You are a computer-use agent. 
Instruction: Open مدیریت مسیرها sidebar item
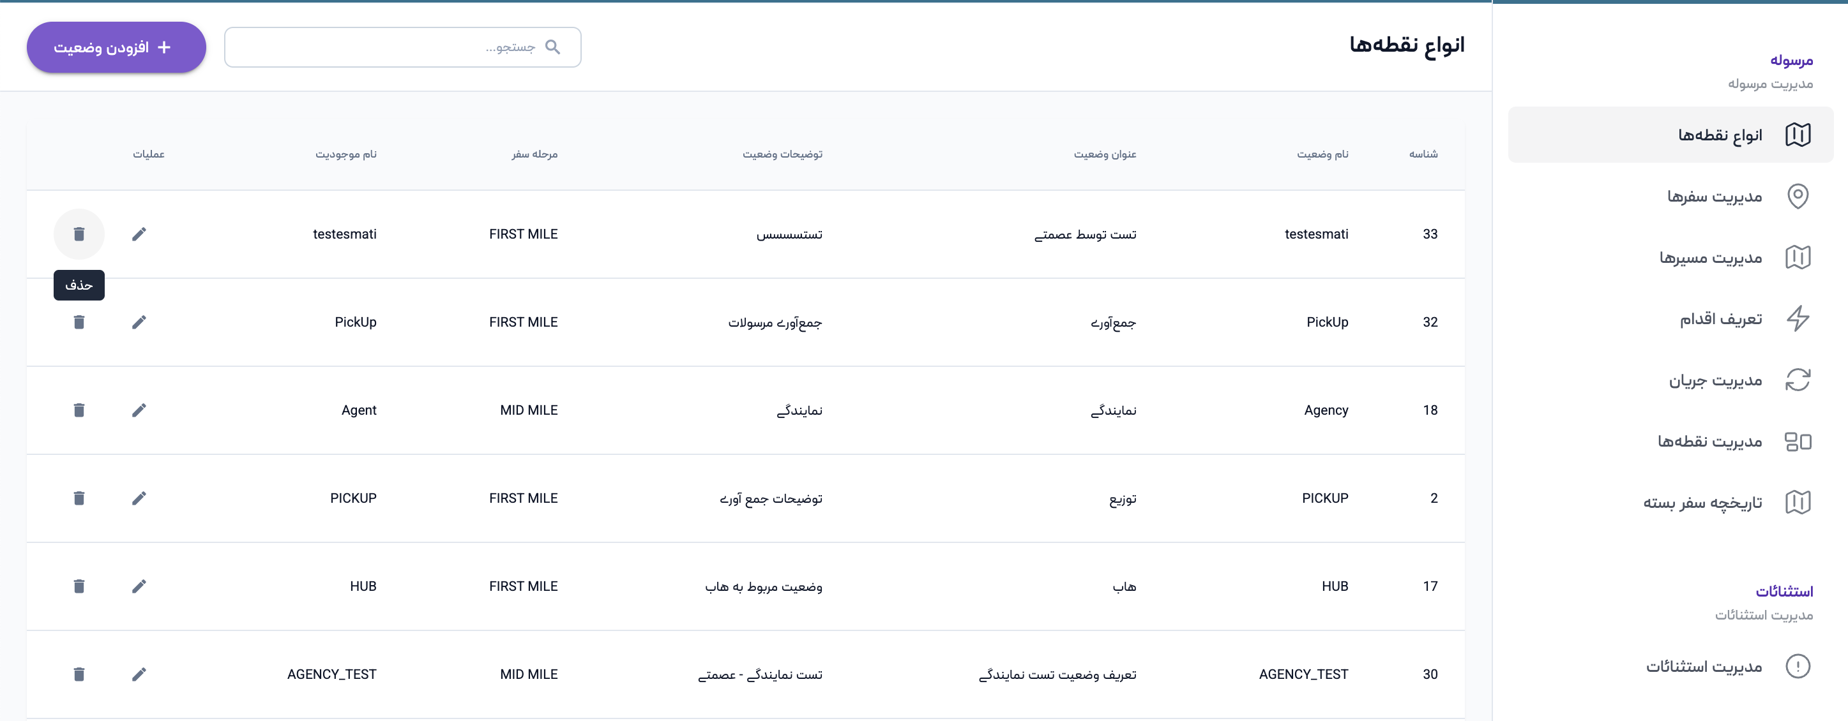click(x=1711, y=257)
